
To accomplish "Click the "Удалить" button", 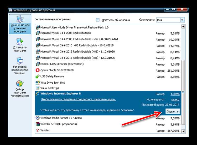I will click(x=173, y=111).
